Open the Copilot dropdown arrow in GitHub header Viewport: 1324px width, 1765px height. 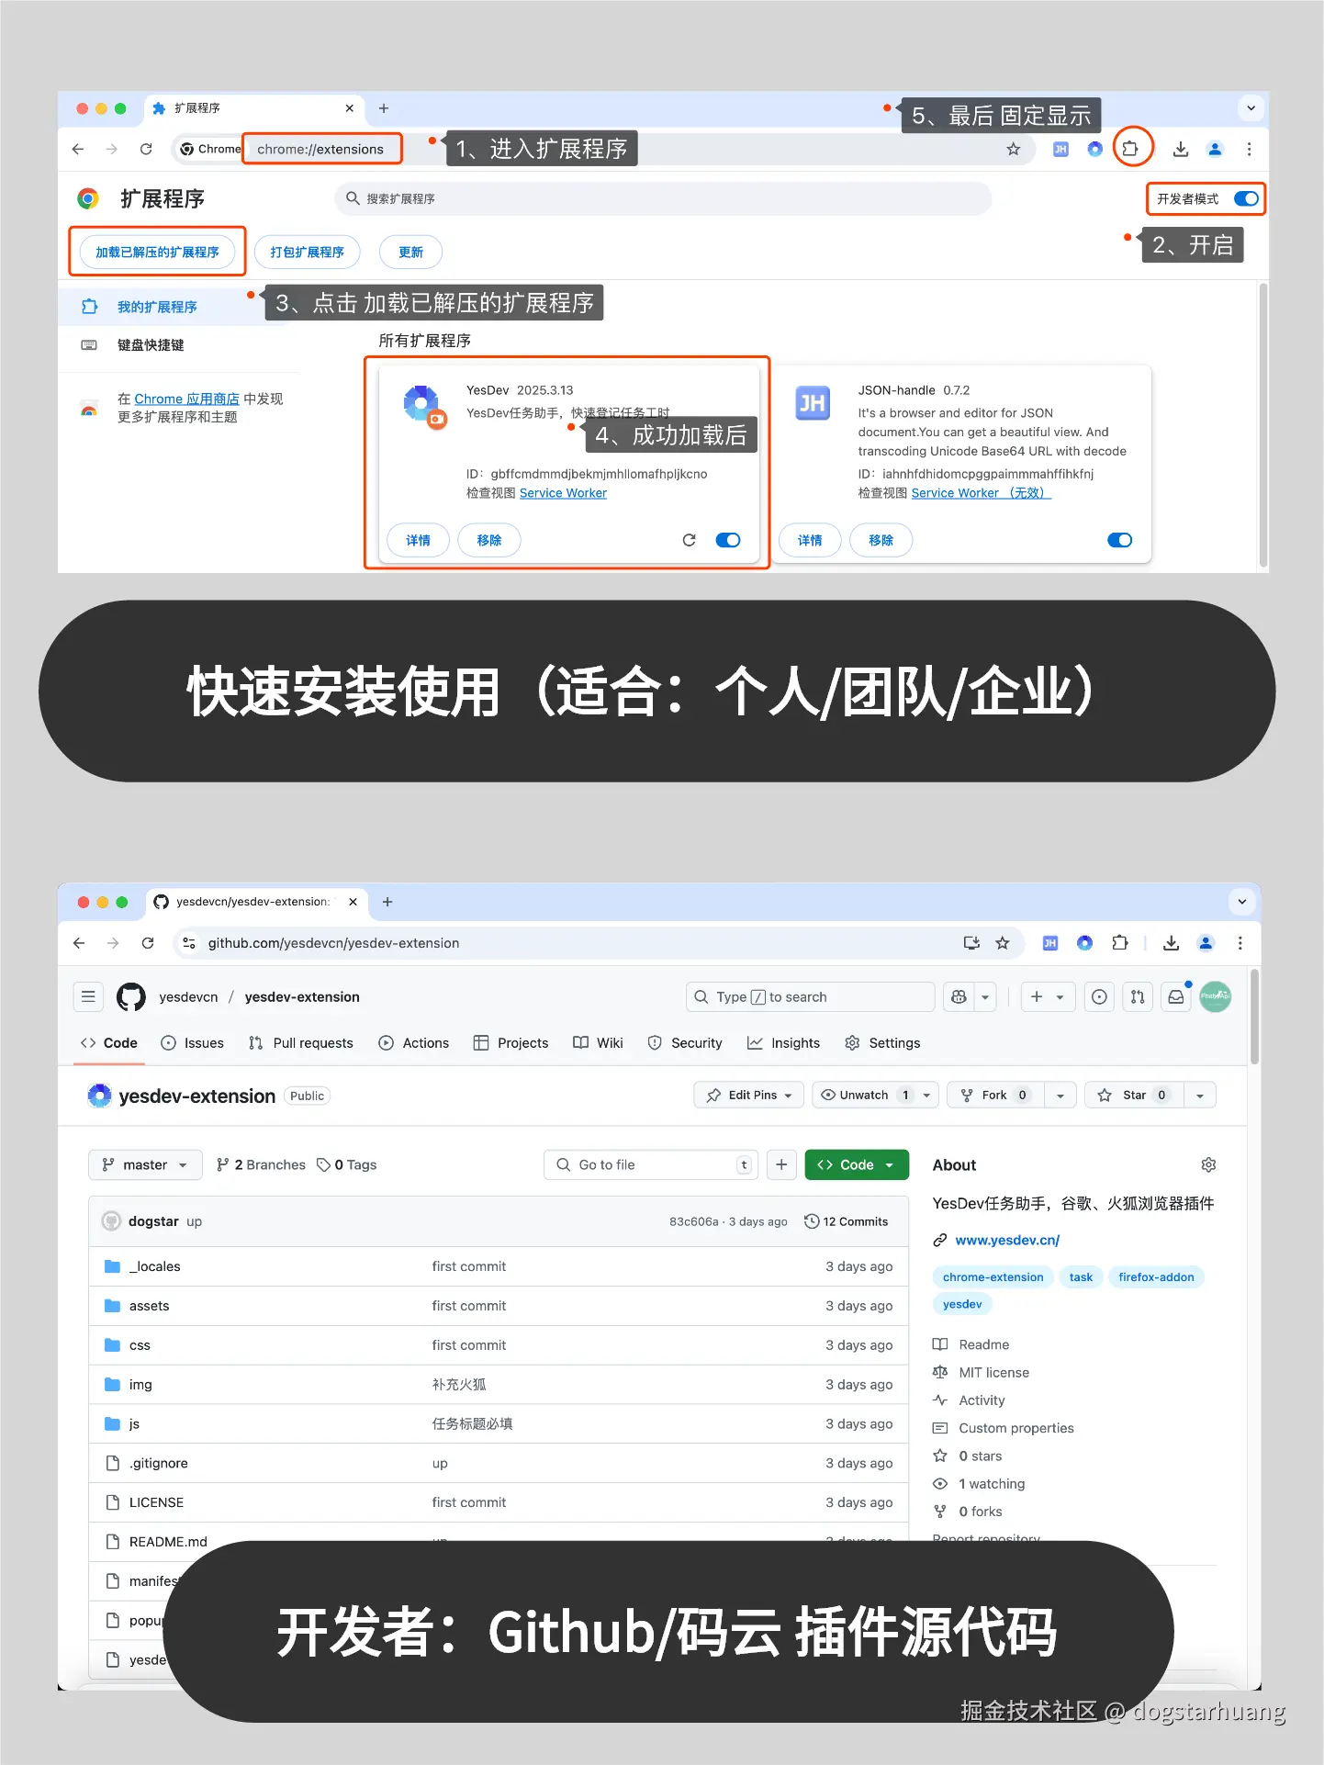(x=985, y=996)
